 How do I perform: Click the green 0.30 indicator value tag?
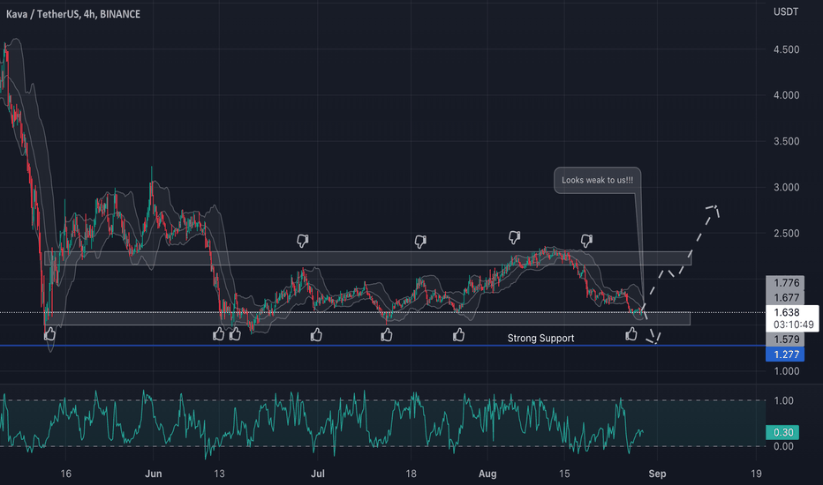point(782,433)
